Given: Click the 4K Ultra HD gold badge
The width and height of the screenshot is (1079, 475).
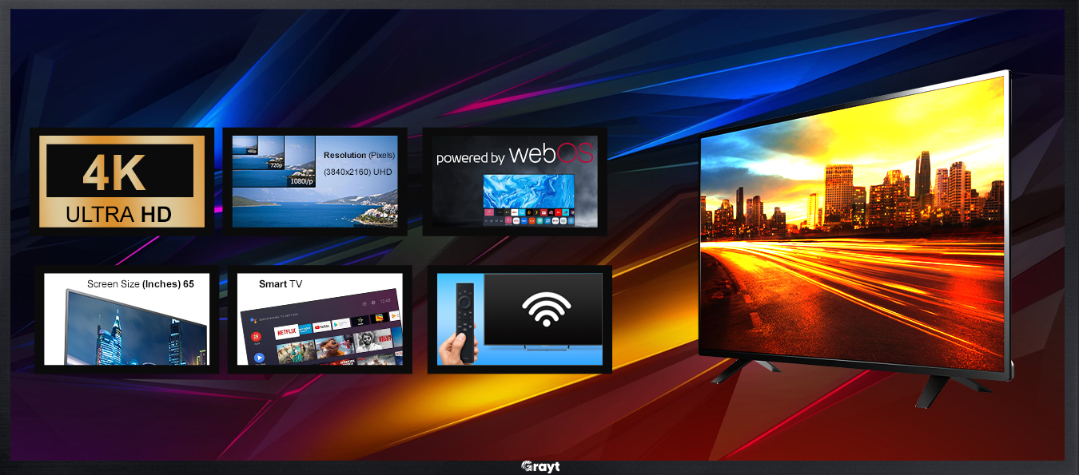Looking at the screenshot, I should [120, 180].
